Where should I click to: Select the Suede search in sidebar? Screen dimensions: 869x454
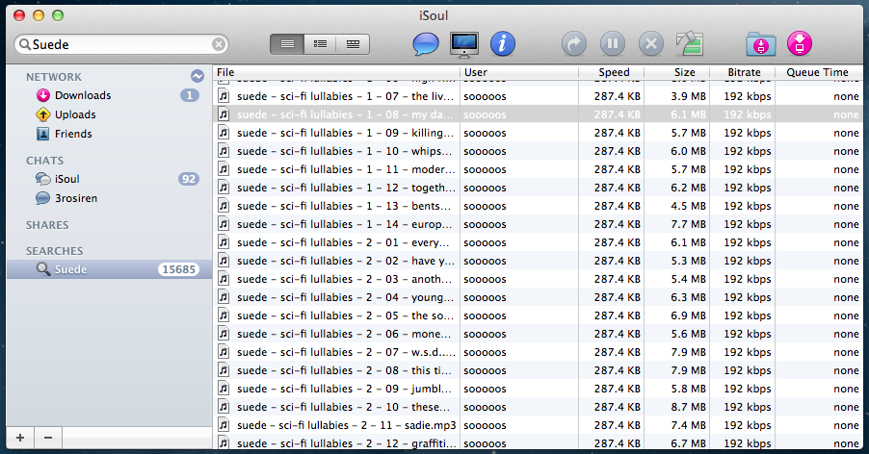(109, 269)
